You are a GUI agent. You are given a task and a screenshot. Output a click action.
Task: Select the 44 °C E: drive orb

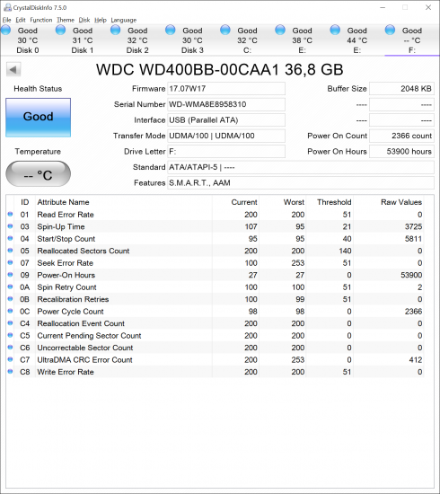[x=335, y=31]
